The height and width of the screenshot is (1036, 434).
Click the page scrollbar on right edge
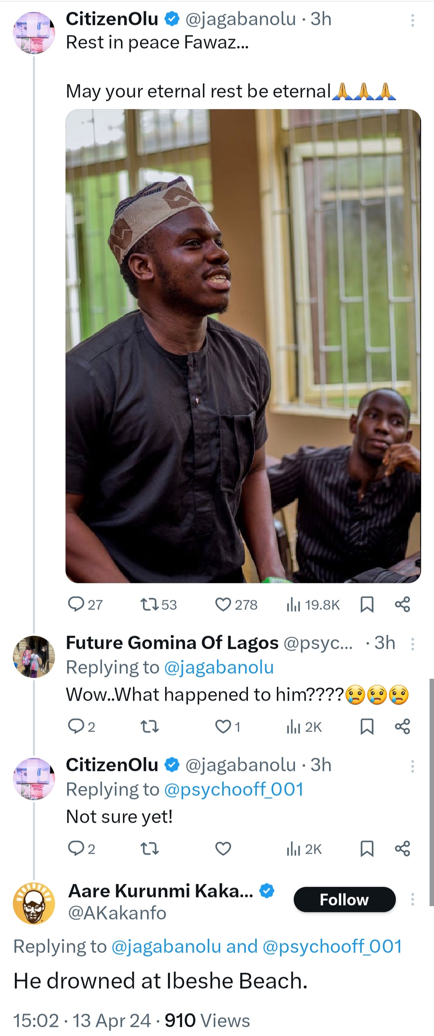tap(432, 792)
